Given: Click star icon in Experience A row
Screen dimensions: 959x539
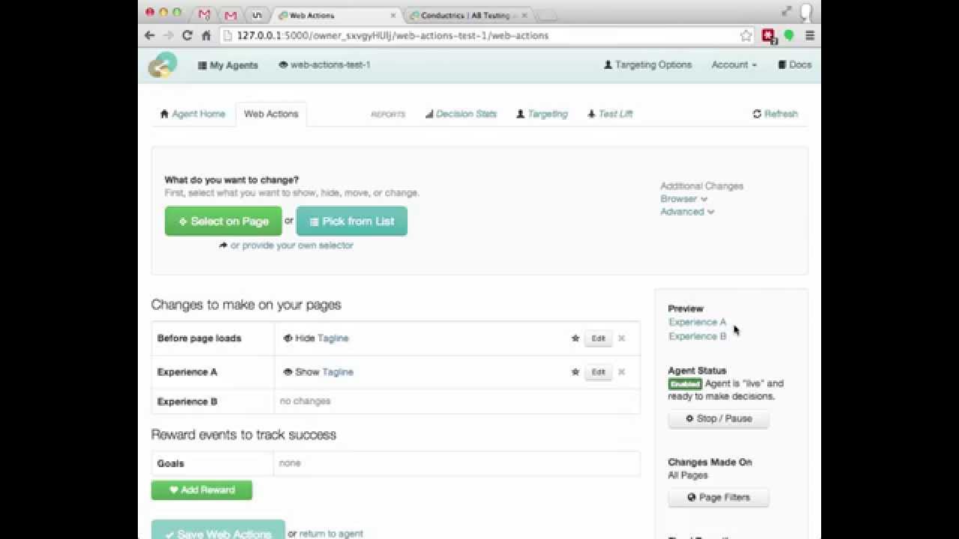Looking at the screenshot, I should point(575,372).
